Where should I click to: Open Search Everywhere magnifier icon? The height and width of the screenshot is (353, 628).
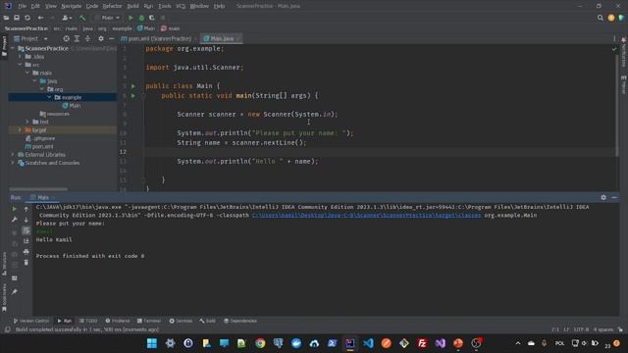tap(600, 18)
